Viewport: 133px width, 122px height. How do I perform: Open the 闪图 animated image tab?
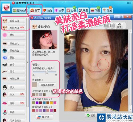click(95, 10)
